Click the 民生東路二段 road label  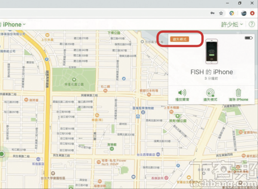pos(21,156)
